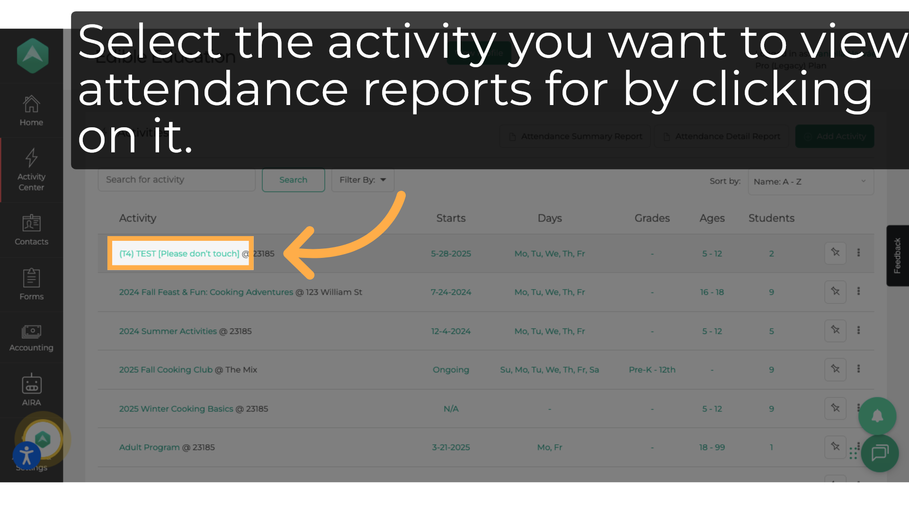Open the chat messages widget
The image size is (909, 511).
click(x=880, y=453)
